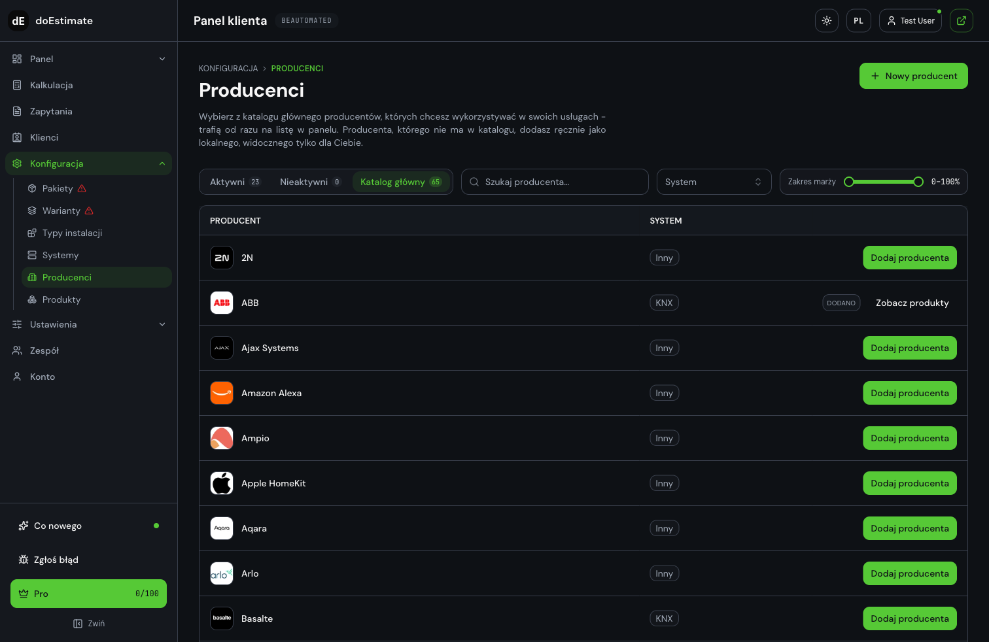Click the left handle of margin slider
The image size is (989, 642).
click(x=849, y=182)
